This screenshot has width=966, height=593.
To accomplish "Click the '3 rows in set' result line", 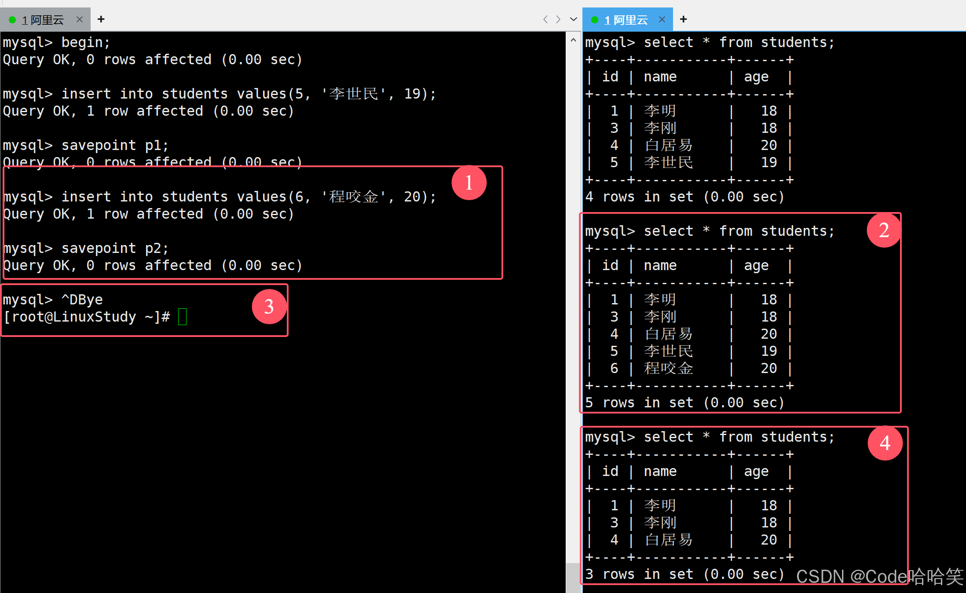I will pyautogui.click(x=684, y=575).
